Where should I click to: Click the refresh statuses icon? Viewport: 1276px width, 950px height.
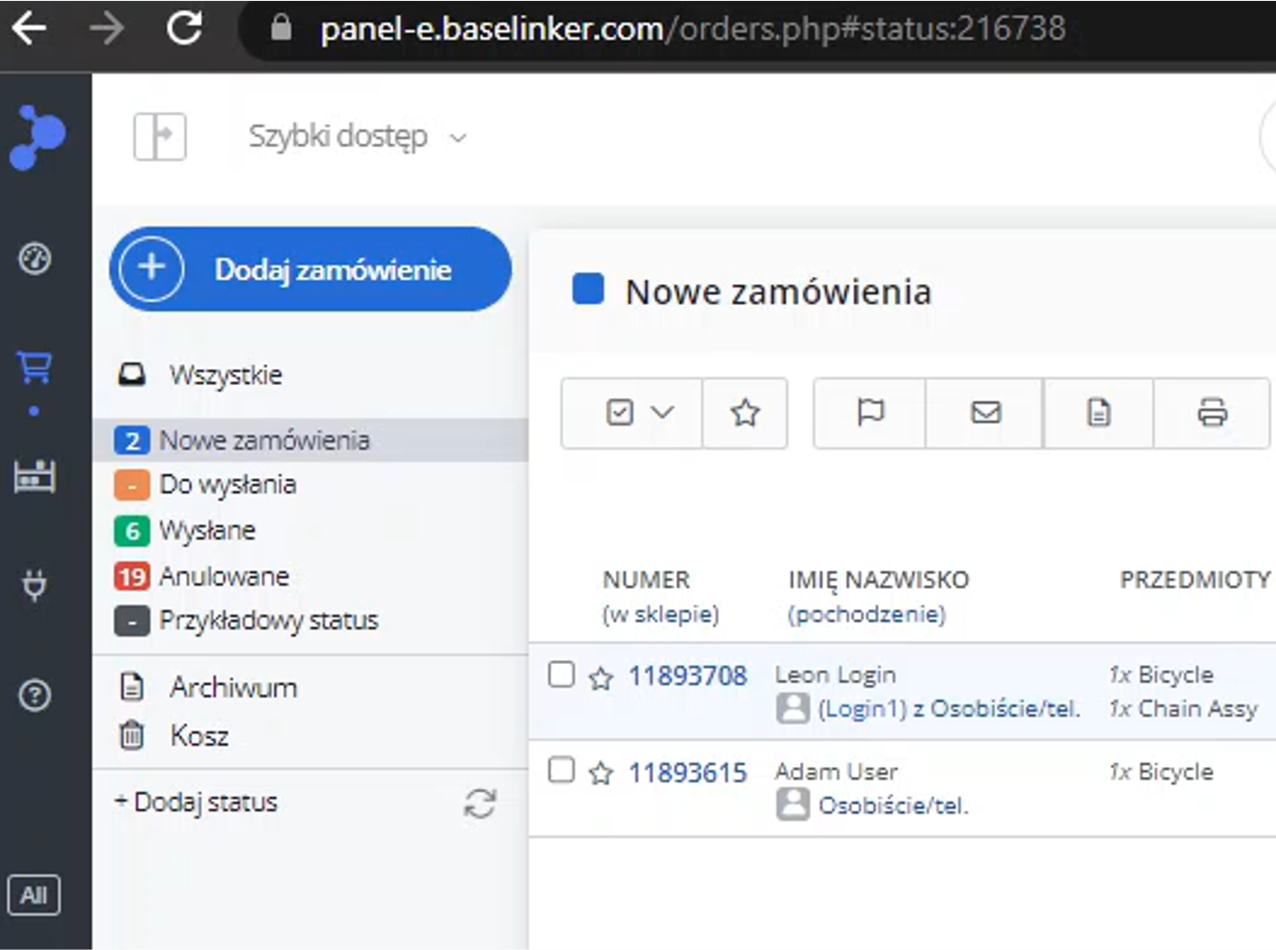pos(480,804)
